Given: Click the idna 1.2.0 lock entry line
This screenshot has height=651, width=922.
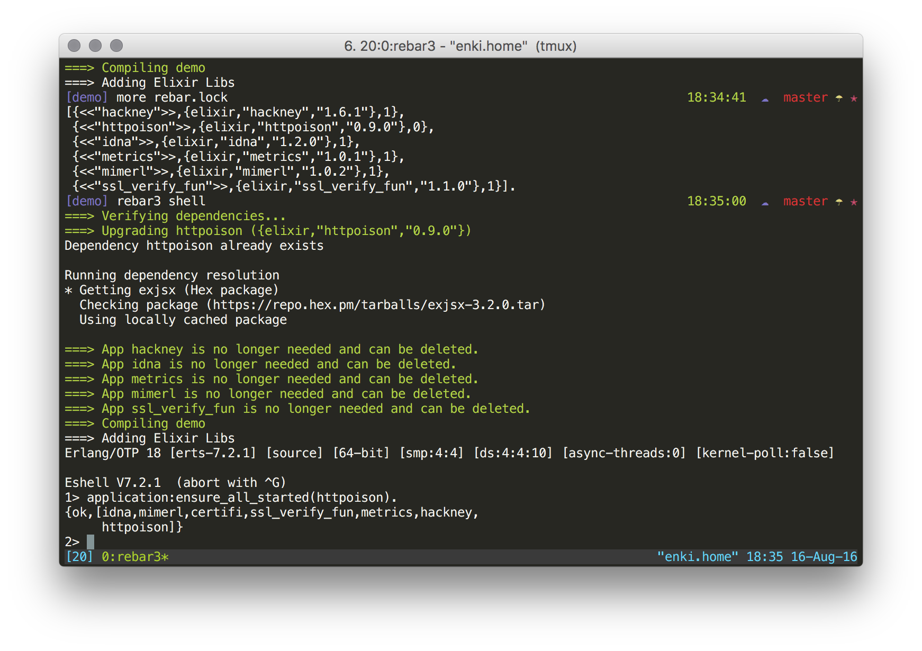Looking at the screenshot, I should pos(216,142).
